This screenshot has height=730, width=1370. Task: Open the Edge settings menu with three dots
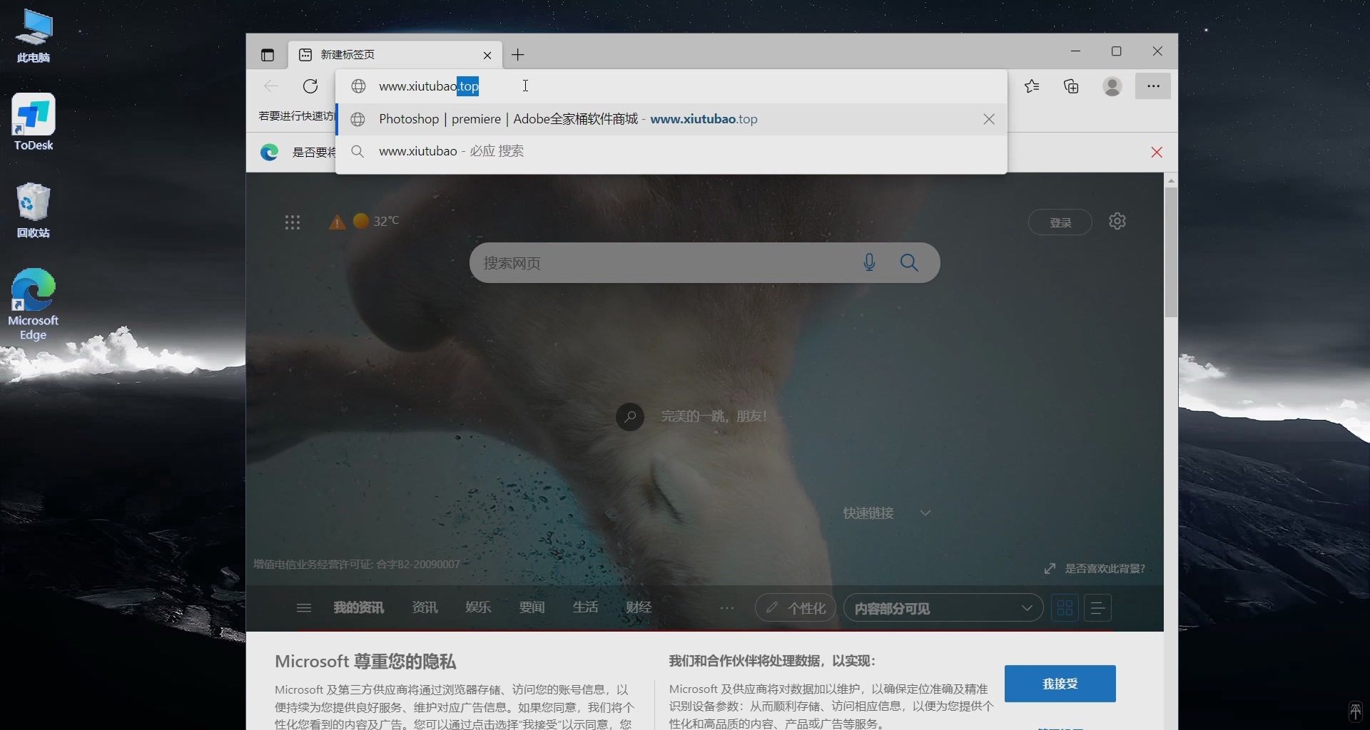point(1153,86)
